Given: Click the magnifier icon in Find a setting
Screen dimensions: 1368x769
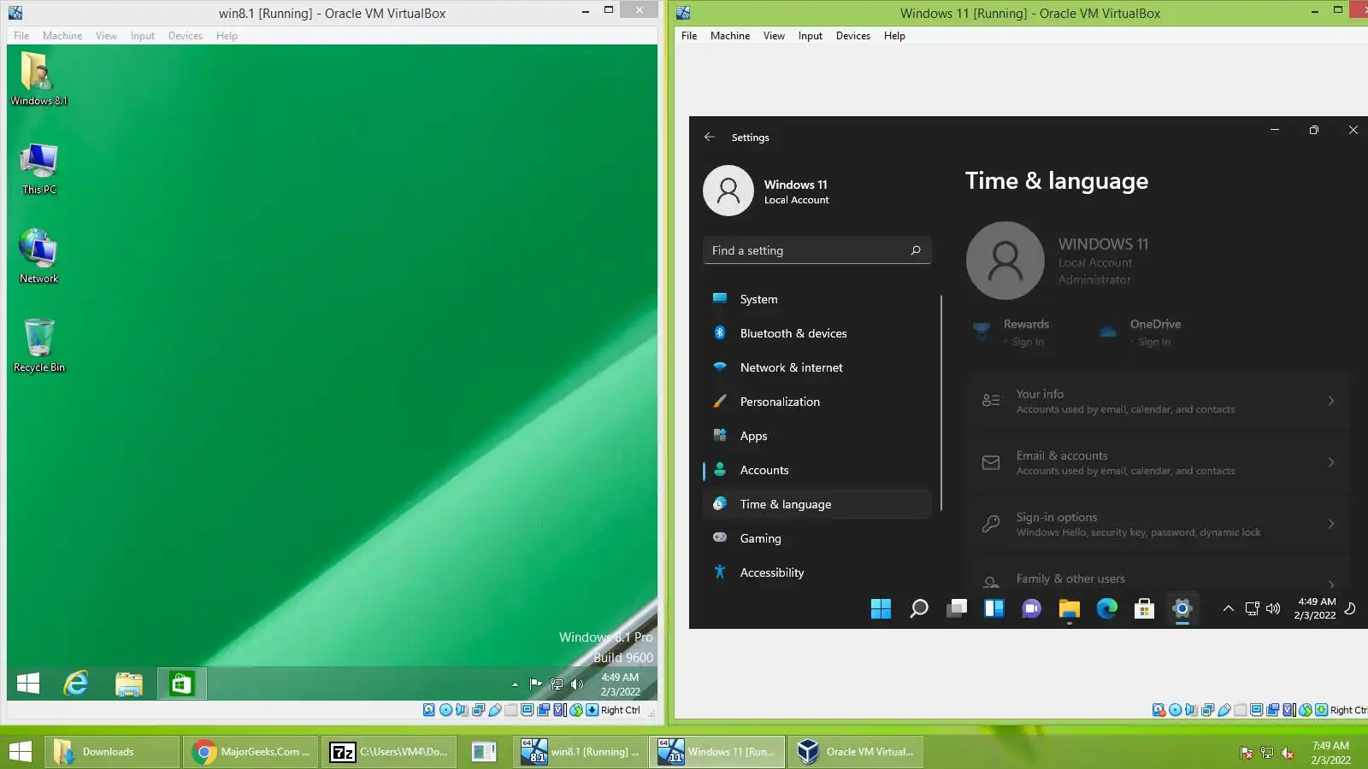Looking at the screenshot, I should (x=916, y=250).
